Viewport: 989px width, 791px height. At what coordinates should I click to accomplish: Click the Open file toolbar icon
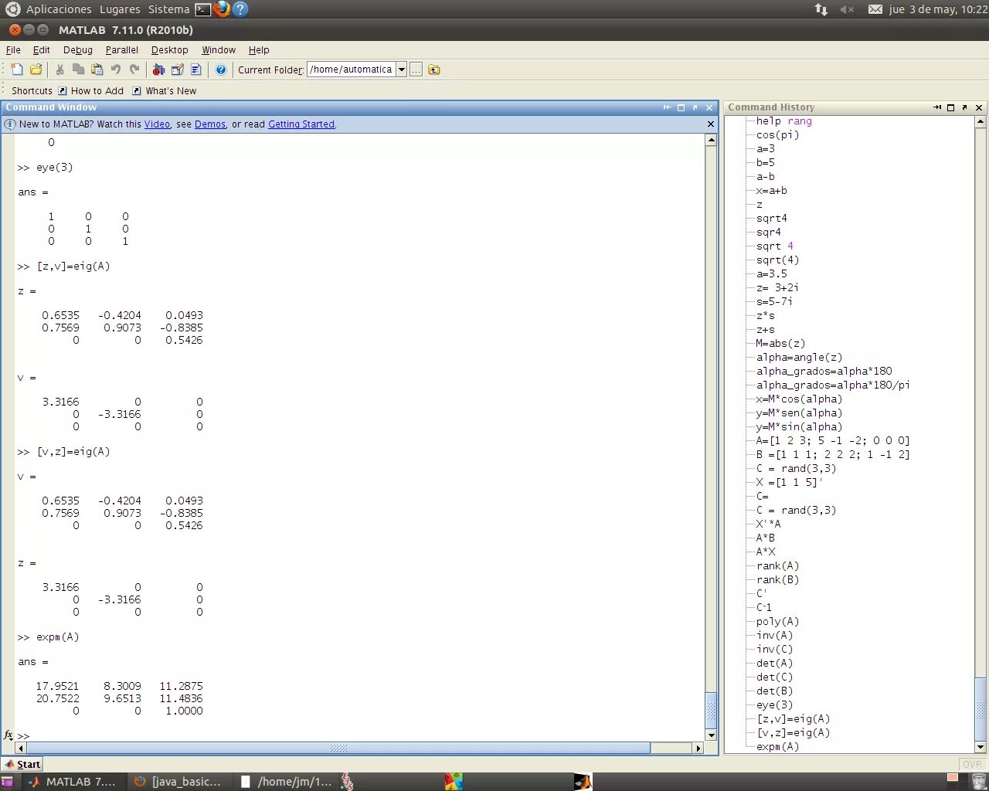pyautogui.click(x=36, y=70)
